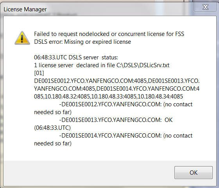This screenshot has width=219, height=188.
Task: Click 'needed so far)' below the DE001SE0012 entry
Action: [x=53, y=112]
